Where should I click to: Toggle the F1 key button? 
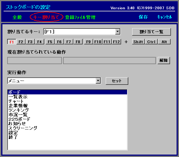click(x=12, y=42)
